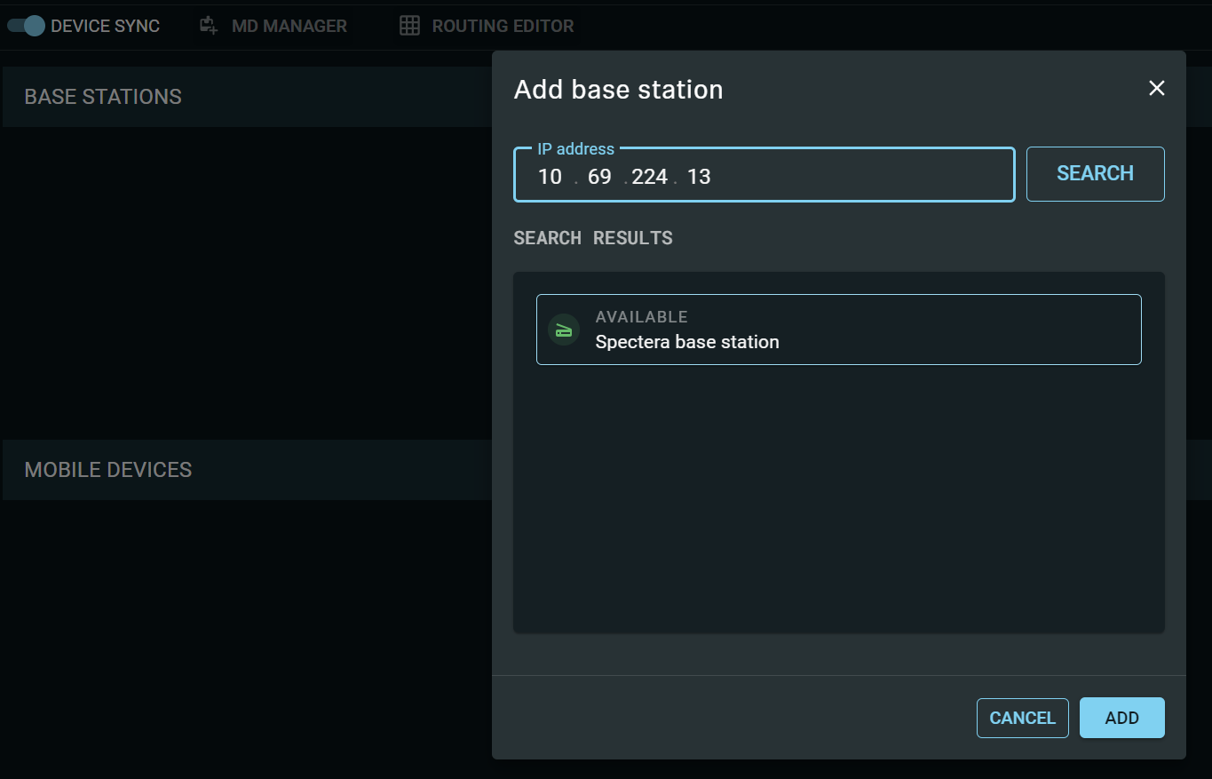The height and width of the screenshot is (779, 1212).
Task: Click the Cancel button
Action: point(1022,718)
